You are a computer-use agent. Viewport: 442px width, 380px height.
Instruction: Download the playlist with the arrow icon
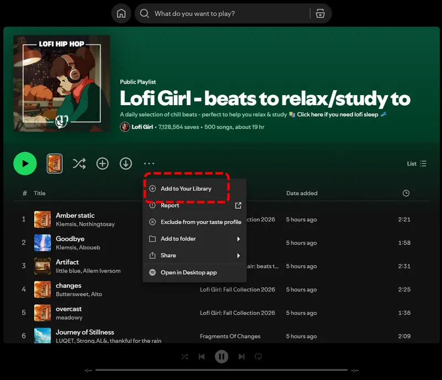click(126, 164)
